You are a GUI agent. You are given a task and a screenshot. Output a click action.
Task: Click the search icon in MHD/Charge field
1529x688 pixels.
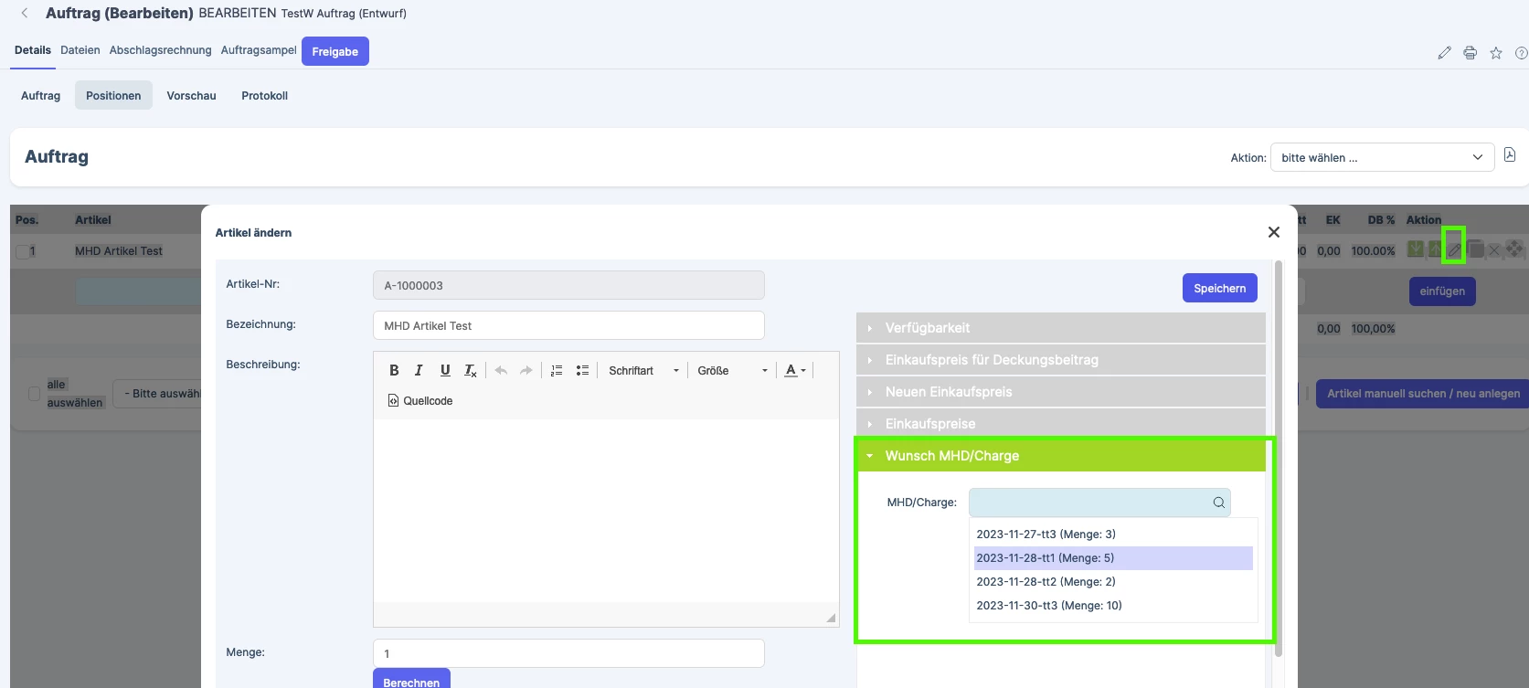[1218, 503]
